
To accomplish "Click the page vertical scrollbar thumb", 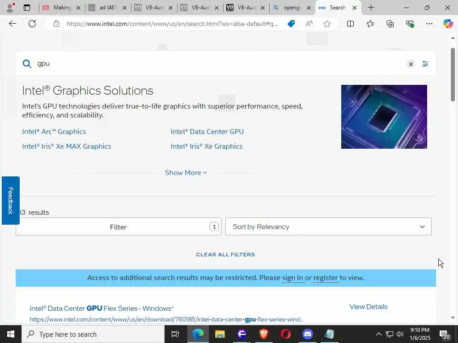I will click(453, 75).
